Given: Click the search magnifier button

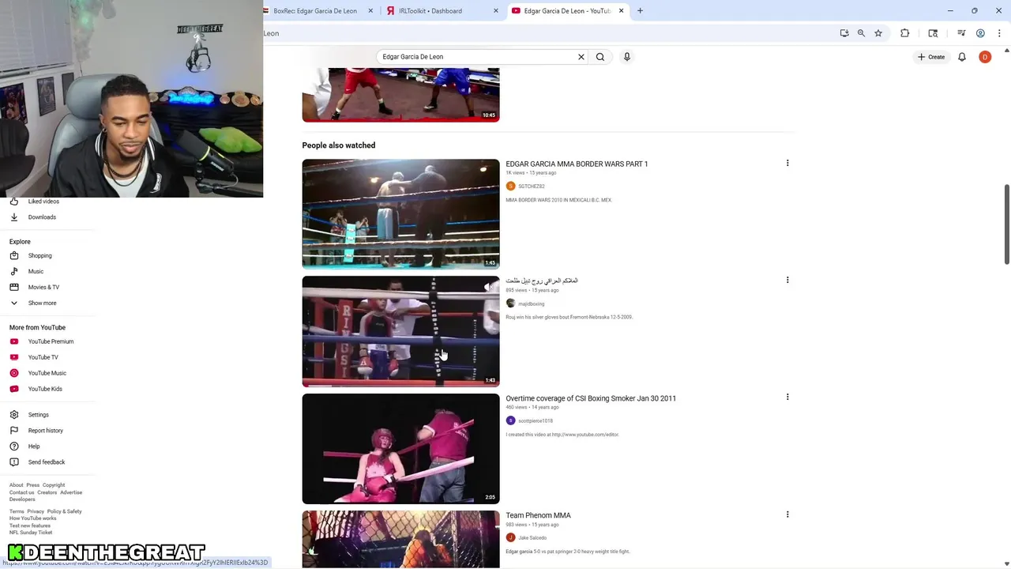Looking at the screenshot, I should pos(600,57).
